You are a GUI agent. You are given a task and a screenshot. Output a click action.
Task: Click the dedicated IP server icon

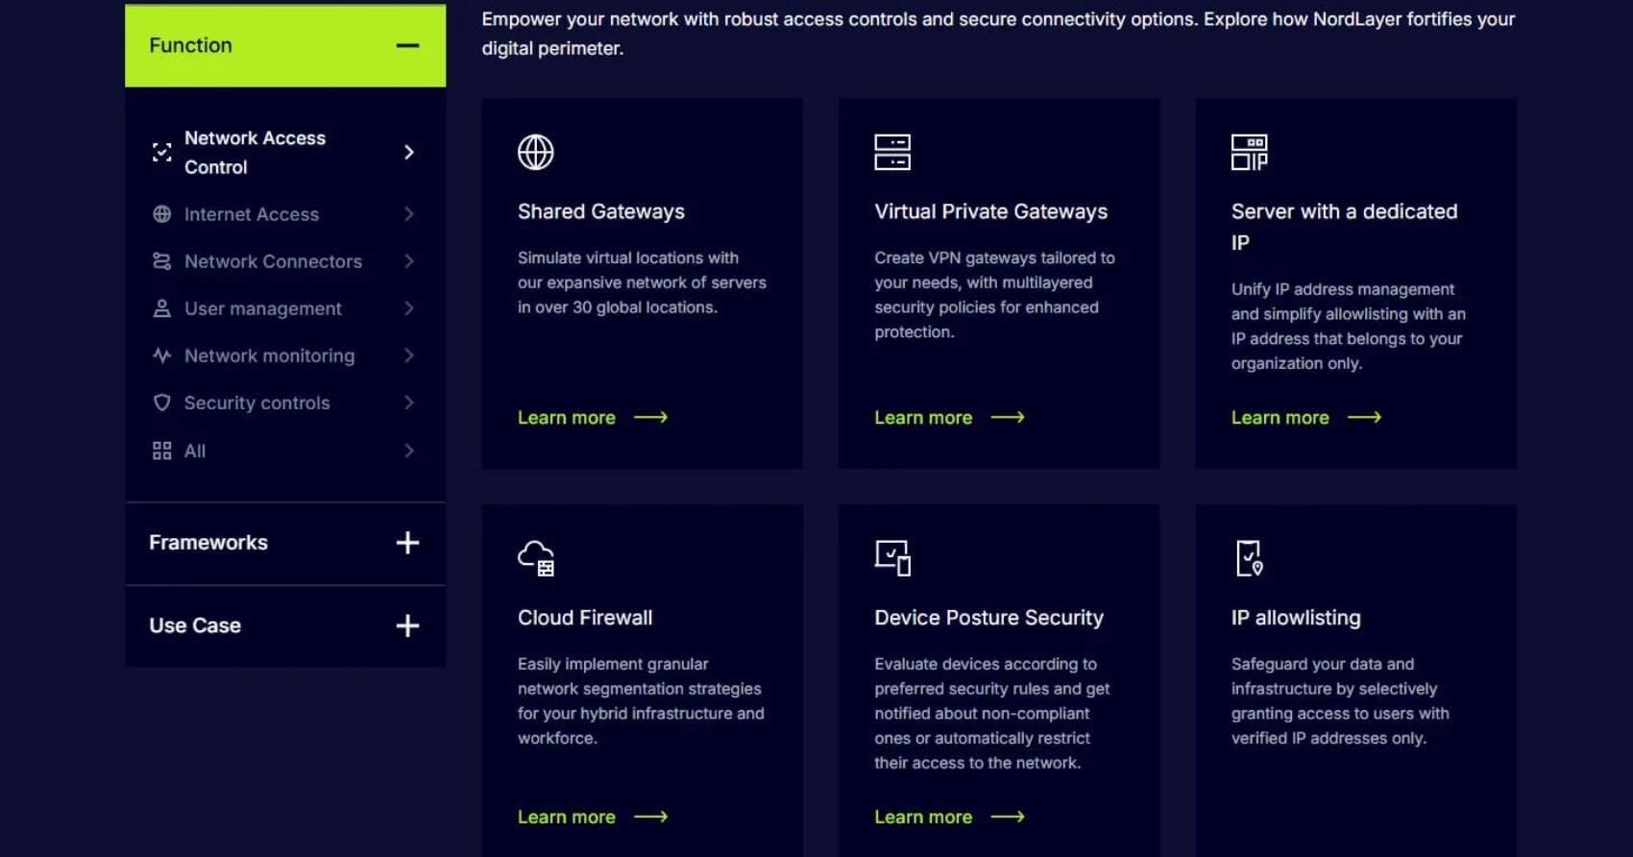(1249, 152)
